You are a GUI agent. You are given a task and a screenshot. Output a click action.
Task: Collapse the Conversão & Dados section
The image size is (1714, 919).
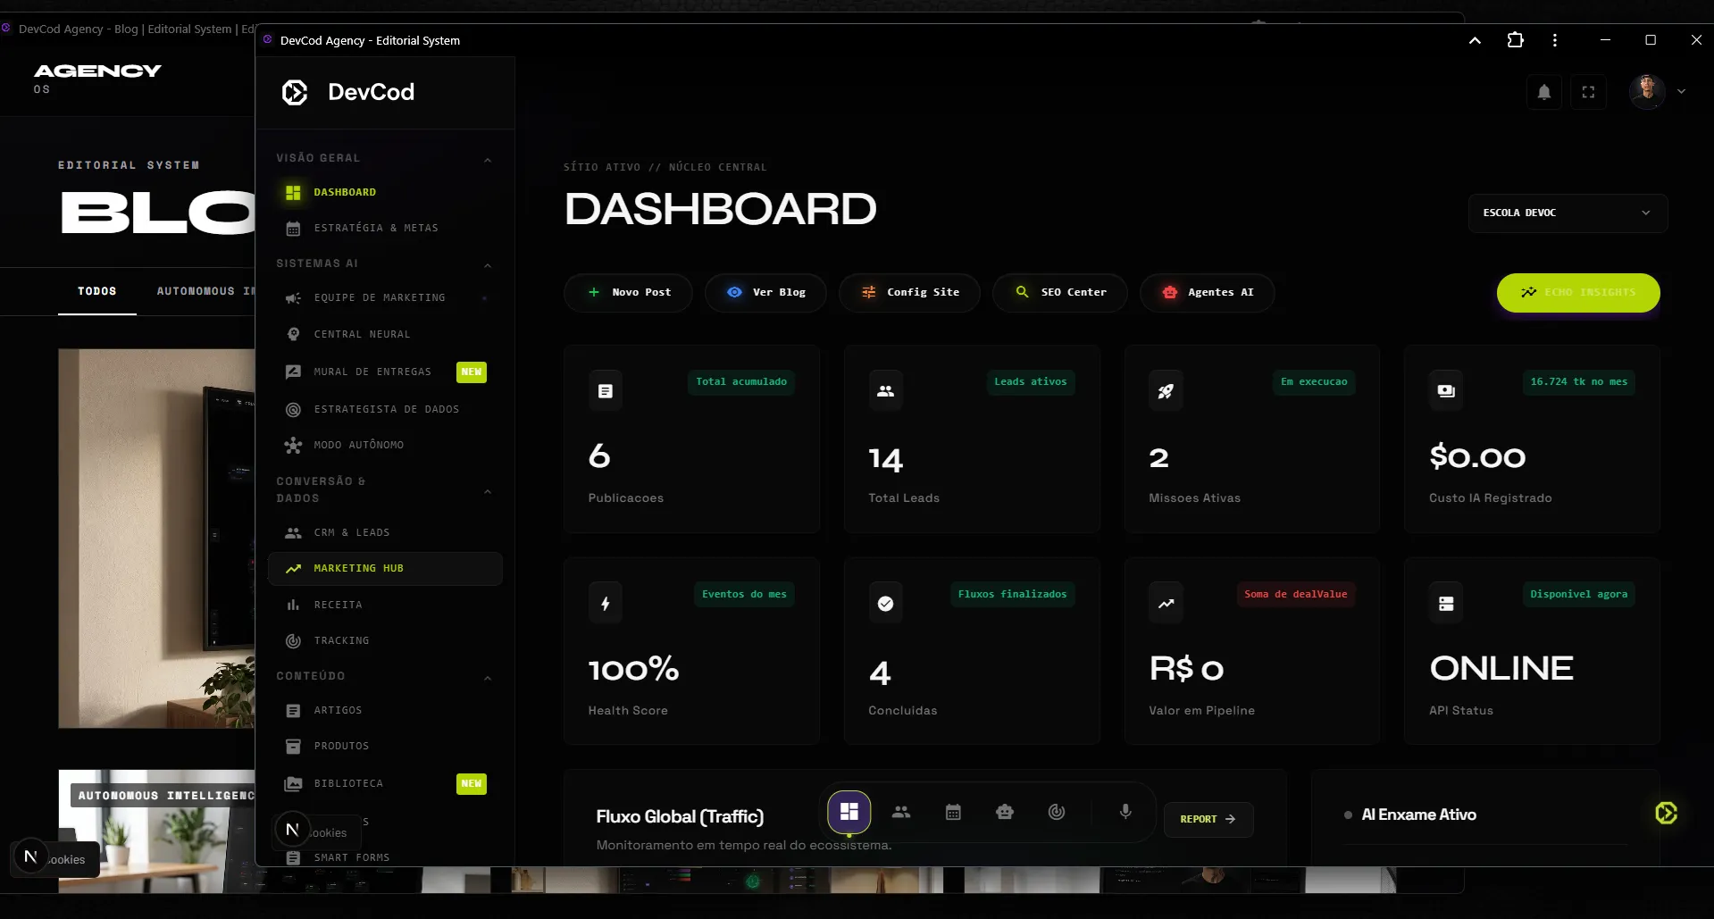click(x=488, y=491)
